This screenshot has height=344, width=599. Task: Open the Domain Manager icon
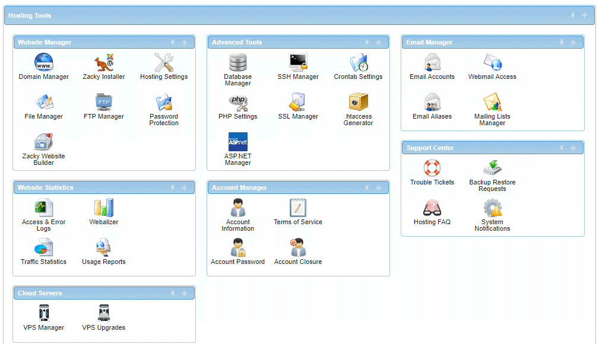click(43, 62)
